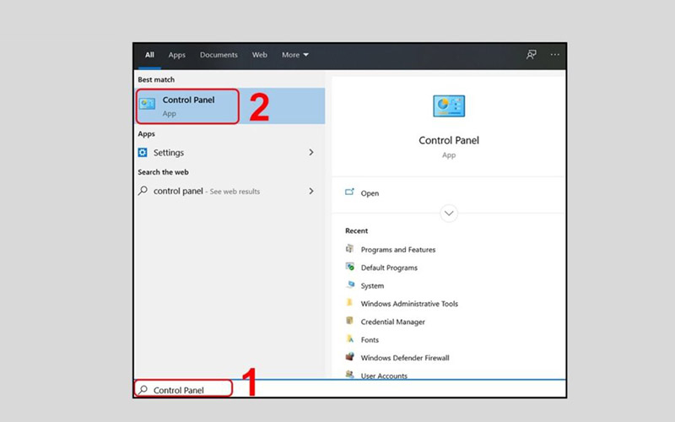Open the feedback person icon

pos(532,55)
